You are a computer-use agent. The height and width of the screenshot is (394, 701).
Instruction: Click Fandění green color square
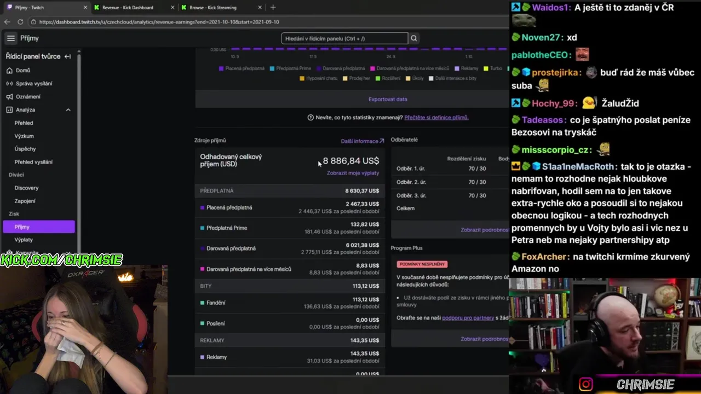click(202, 303)
